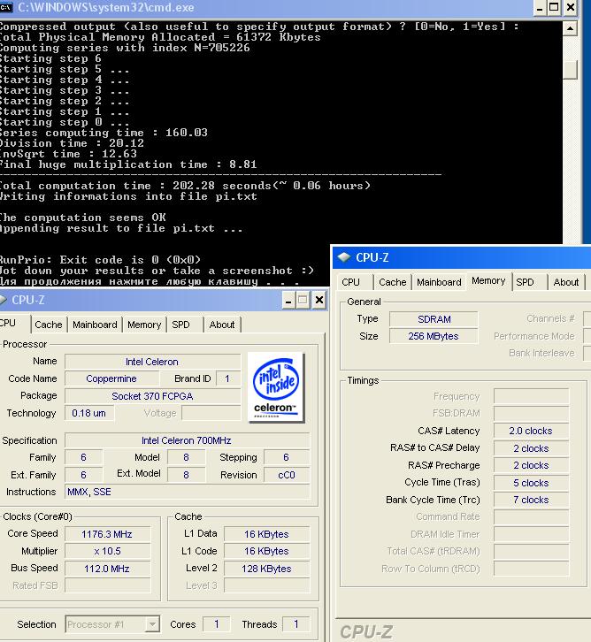Close the left CPU-Z window
The image size is (591, 642).
point(319,301)
